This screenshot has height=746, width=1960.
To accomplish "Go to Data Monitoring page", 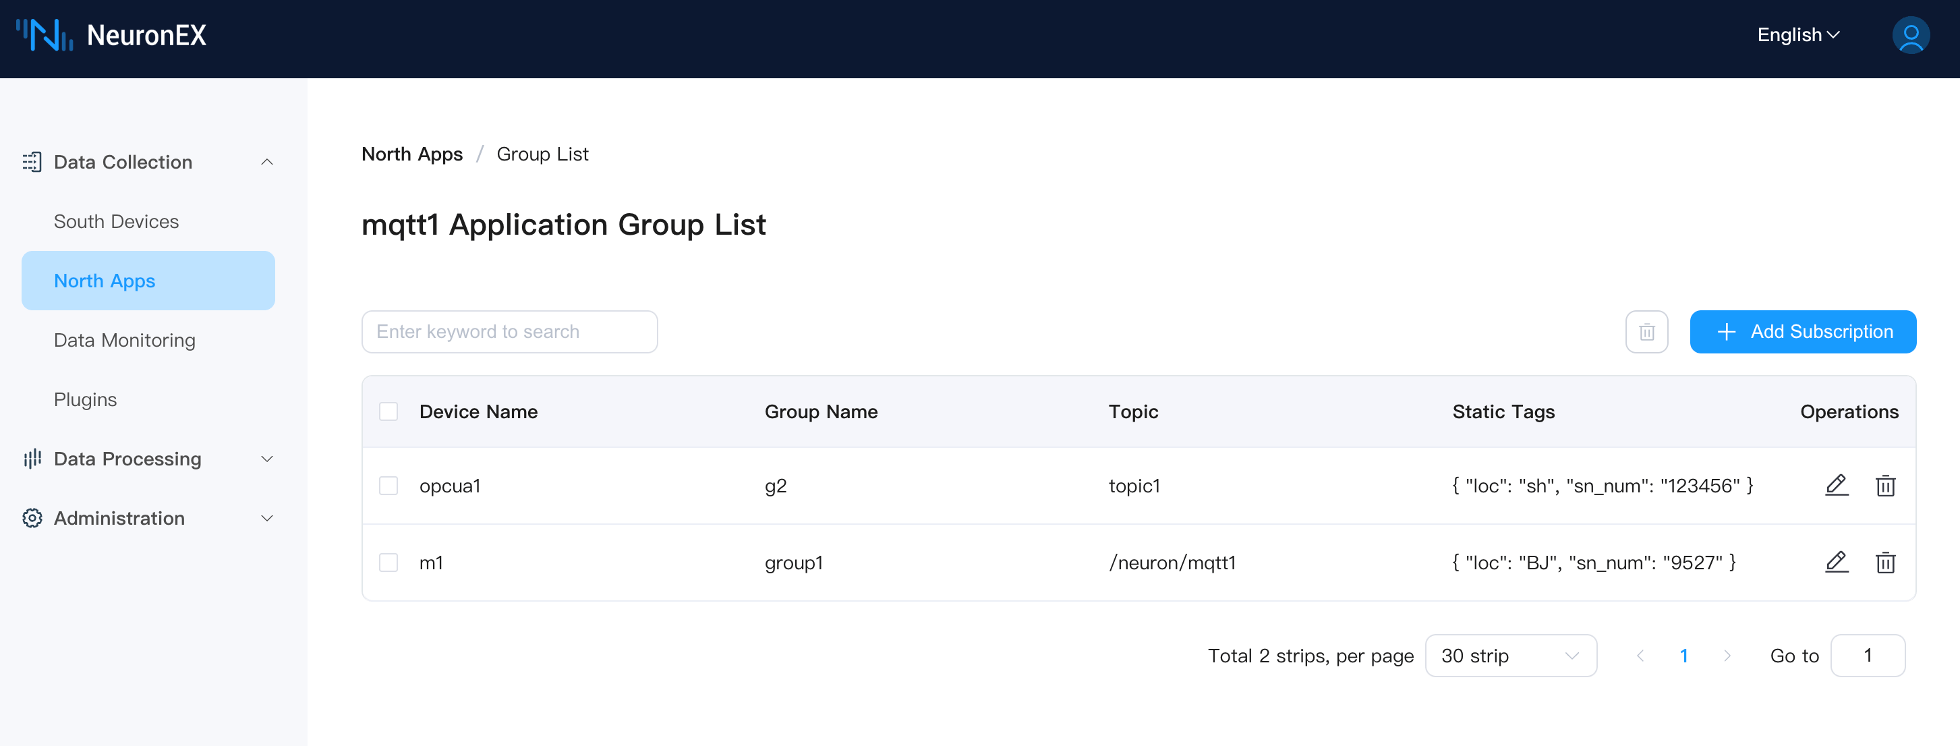I will tap(125, 339).
